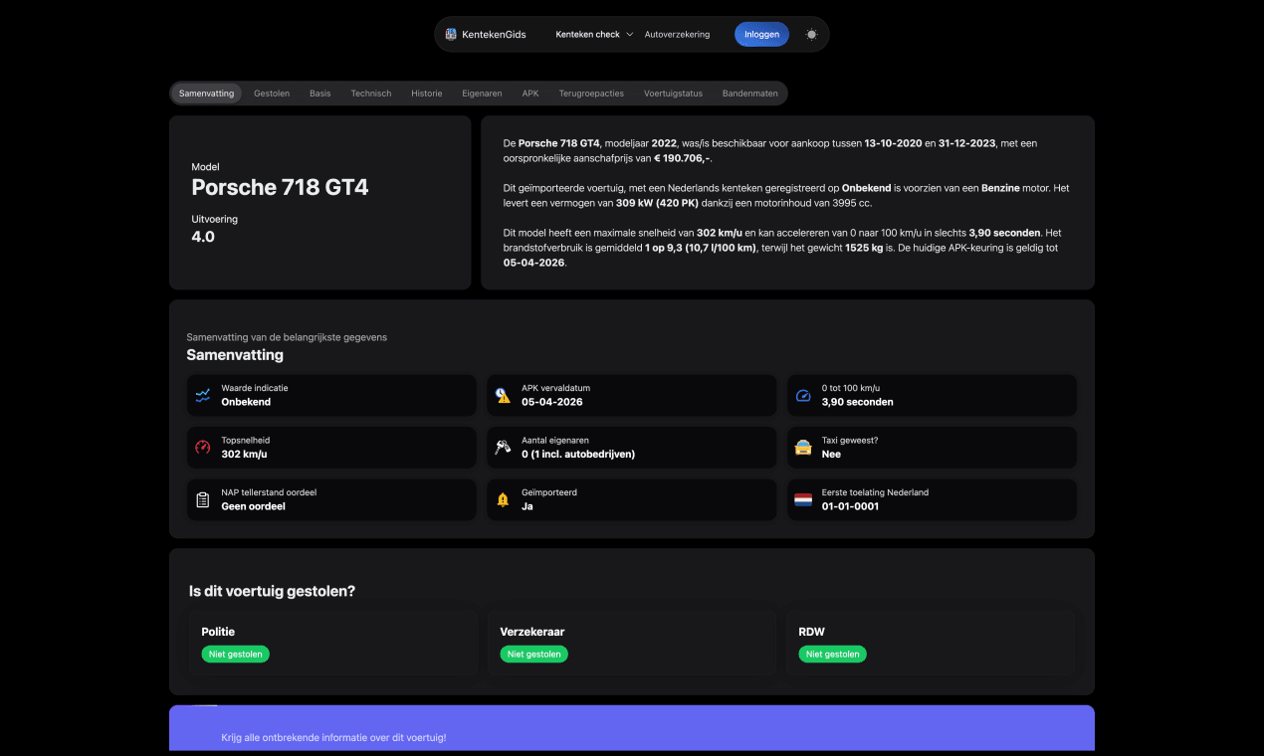Open the Autoverzekering link
Image resolution: width=1264 pixels, height=756 pixels.
click(677, 34)
